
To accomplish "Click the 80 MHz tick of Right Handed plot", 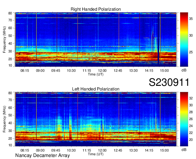I will tap(10, 13).
